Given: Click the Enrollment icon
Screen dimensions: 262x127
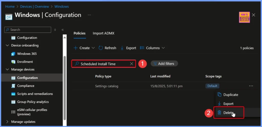Looking at the screenshot, I should coord(13,62).
